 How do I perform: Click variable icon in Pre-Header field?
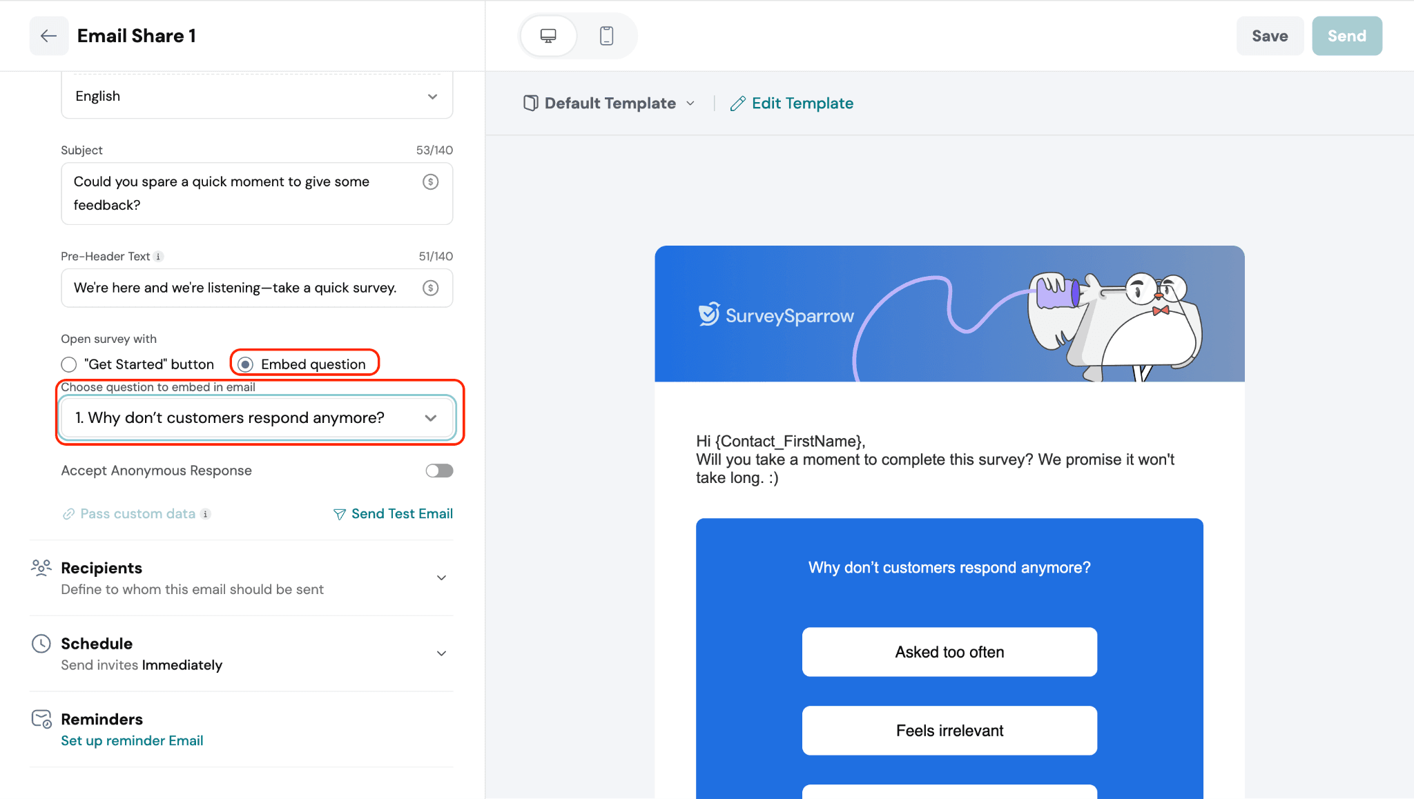pos(430,288)
